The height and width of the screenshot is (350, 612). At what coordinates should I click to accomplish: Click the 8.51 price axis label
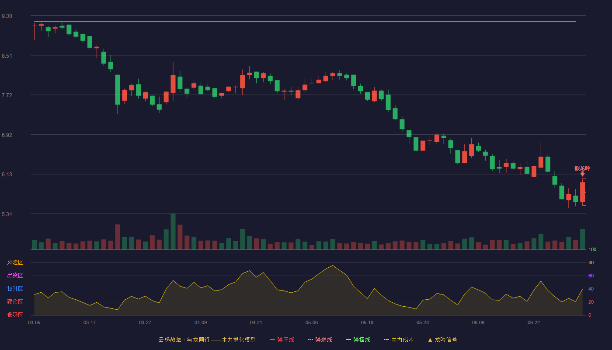point(7,56)
